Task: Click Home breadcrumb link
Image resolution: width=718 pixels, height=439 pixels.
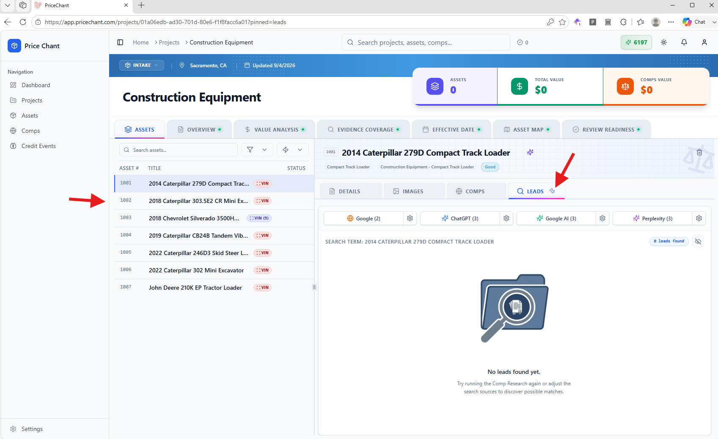Action: tap(140, 42)
